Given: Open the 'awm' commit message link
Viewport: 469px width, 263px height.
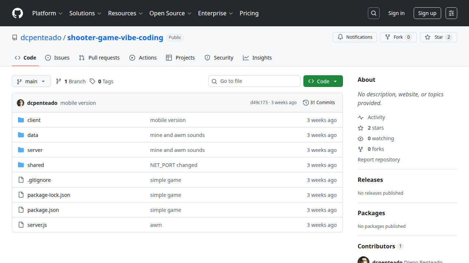Looking at the screenshot, I should point(156,225).
